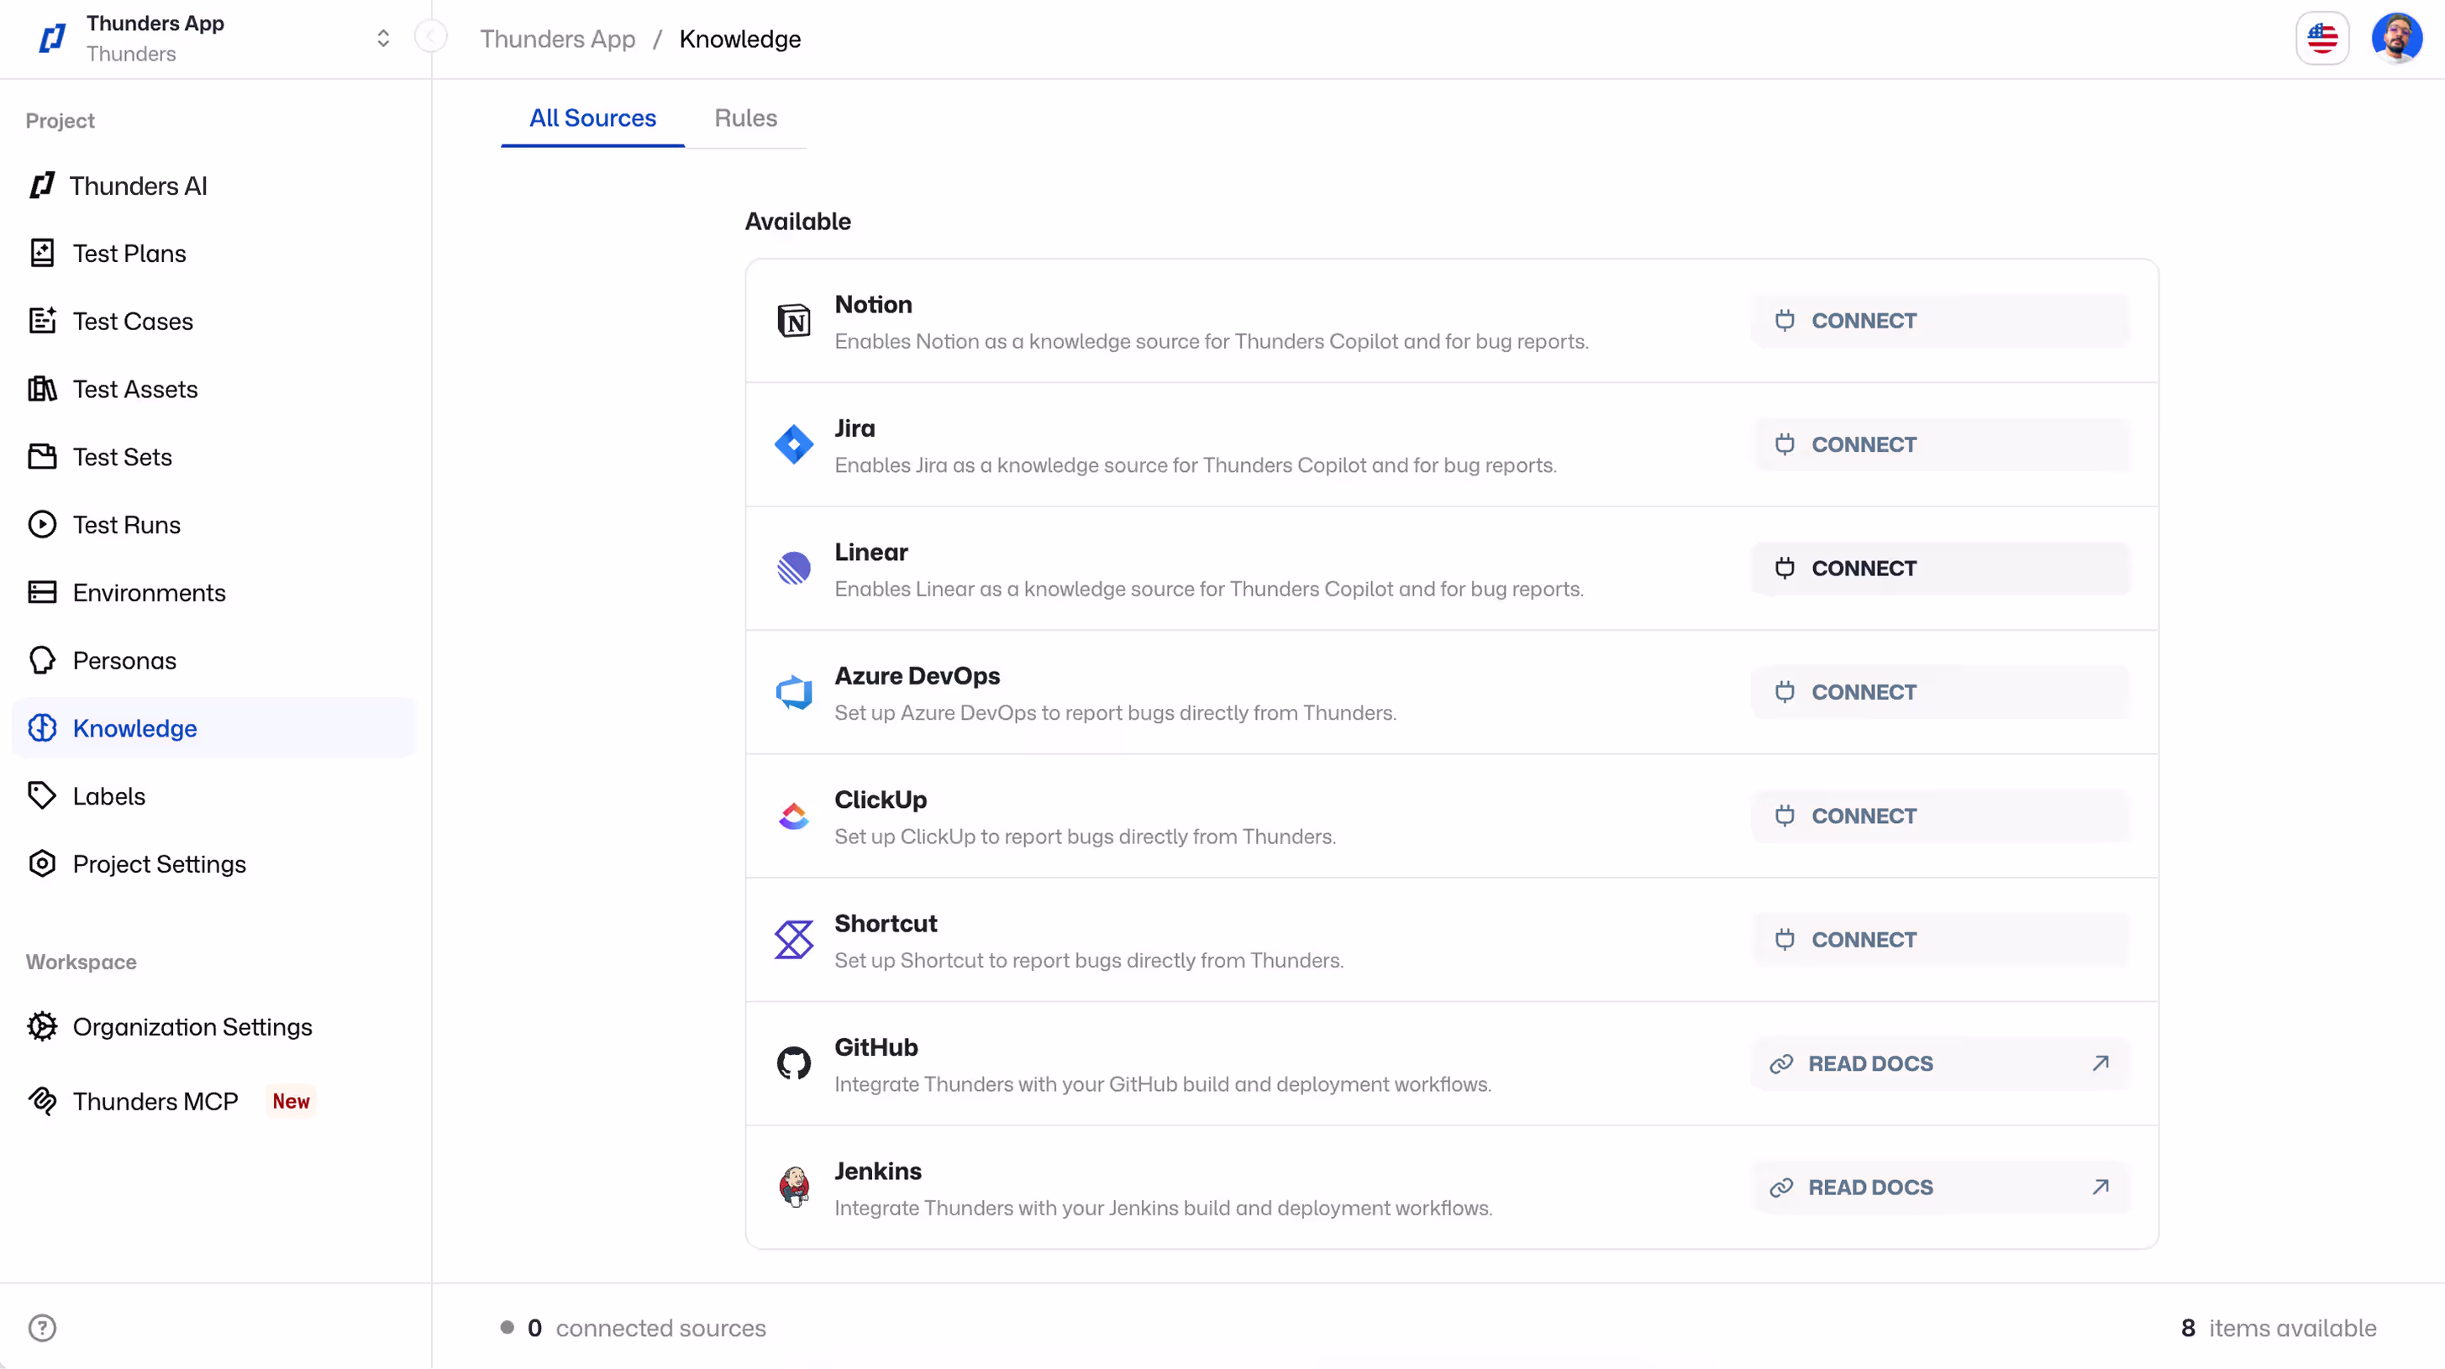
Task: Click the 'Linear' source title
Action: 871,552
